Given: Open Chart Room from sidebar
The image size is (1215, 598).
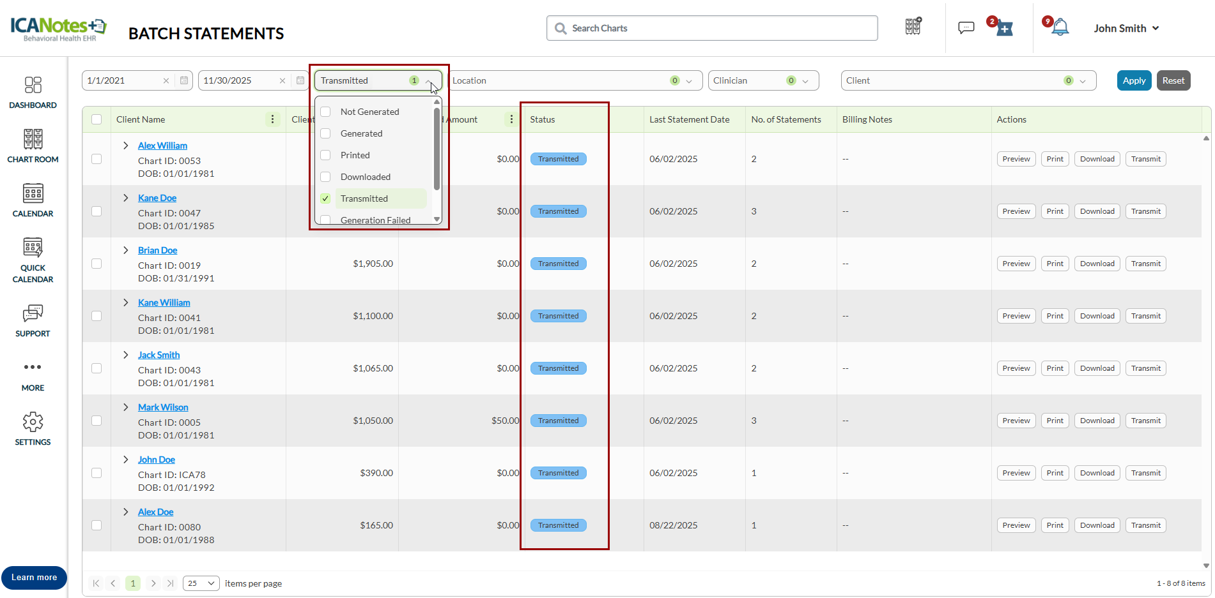Looking at the screenshot, I should coord(33,140).
